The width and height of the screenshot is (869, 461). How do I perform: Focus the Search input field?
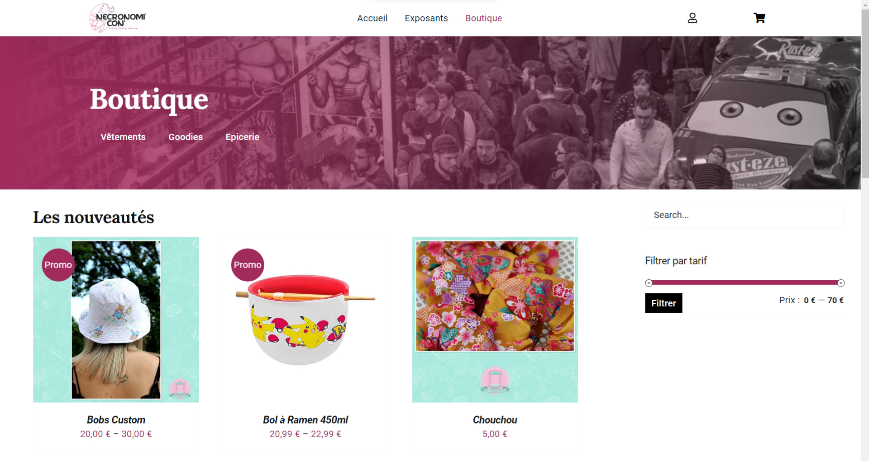pos(744,215)
